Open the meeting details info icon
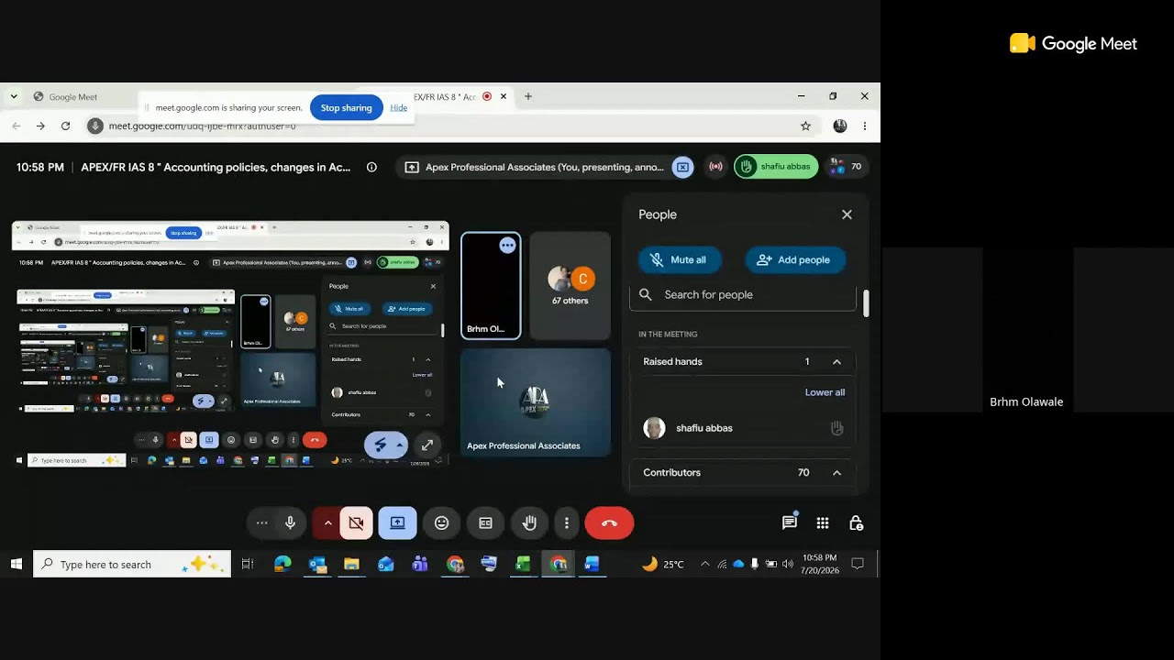 (371, 167)
